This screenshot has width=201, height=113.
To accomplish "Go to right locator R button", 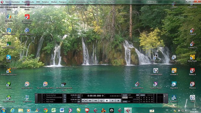I will pyautogui.click(x=65, y=100).
